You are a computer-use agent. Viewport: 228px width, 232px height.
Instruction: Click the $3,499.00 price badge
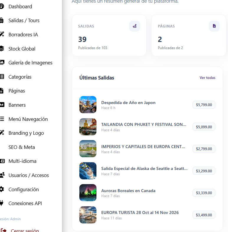click(x=204, y=215)
